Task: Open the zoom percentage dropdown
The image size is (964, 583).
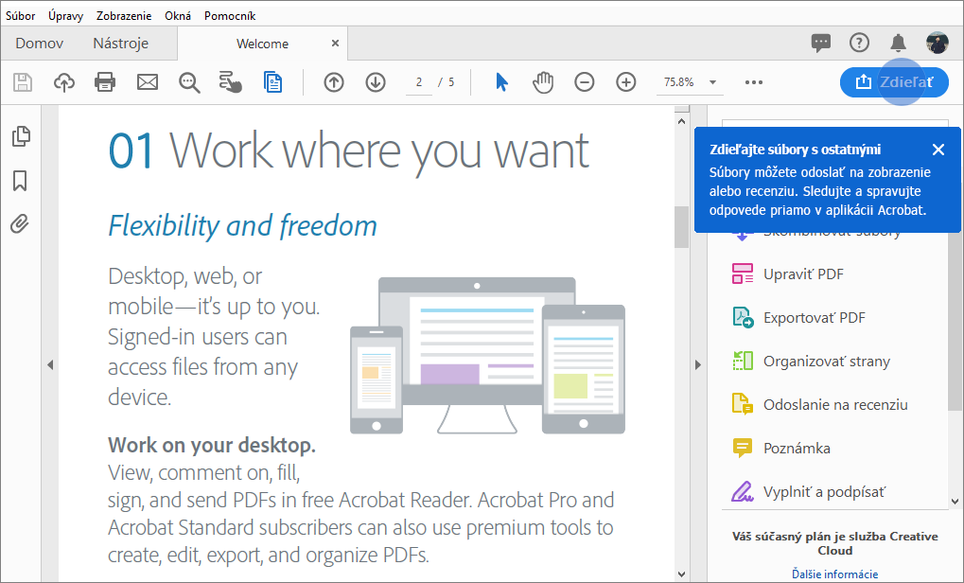Action: click(713, 82)
